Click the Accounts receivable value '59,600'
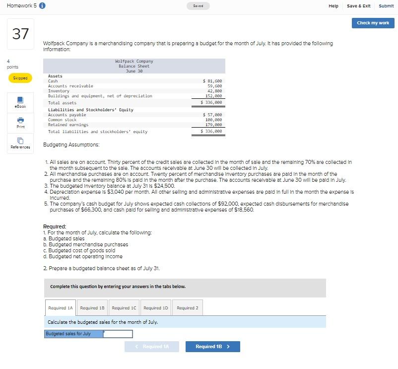The width and height of the screenshot is (398, 369). pyautogui.click(x=215, y=86)
